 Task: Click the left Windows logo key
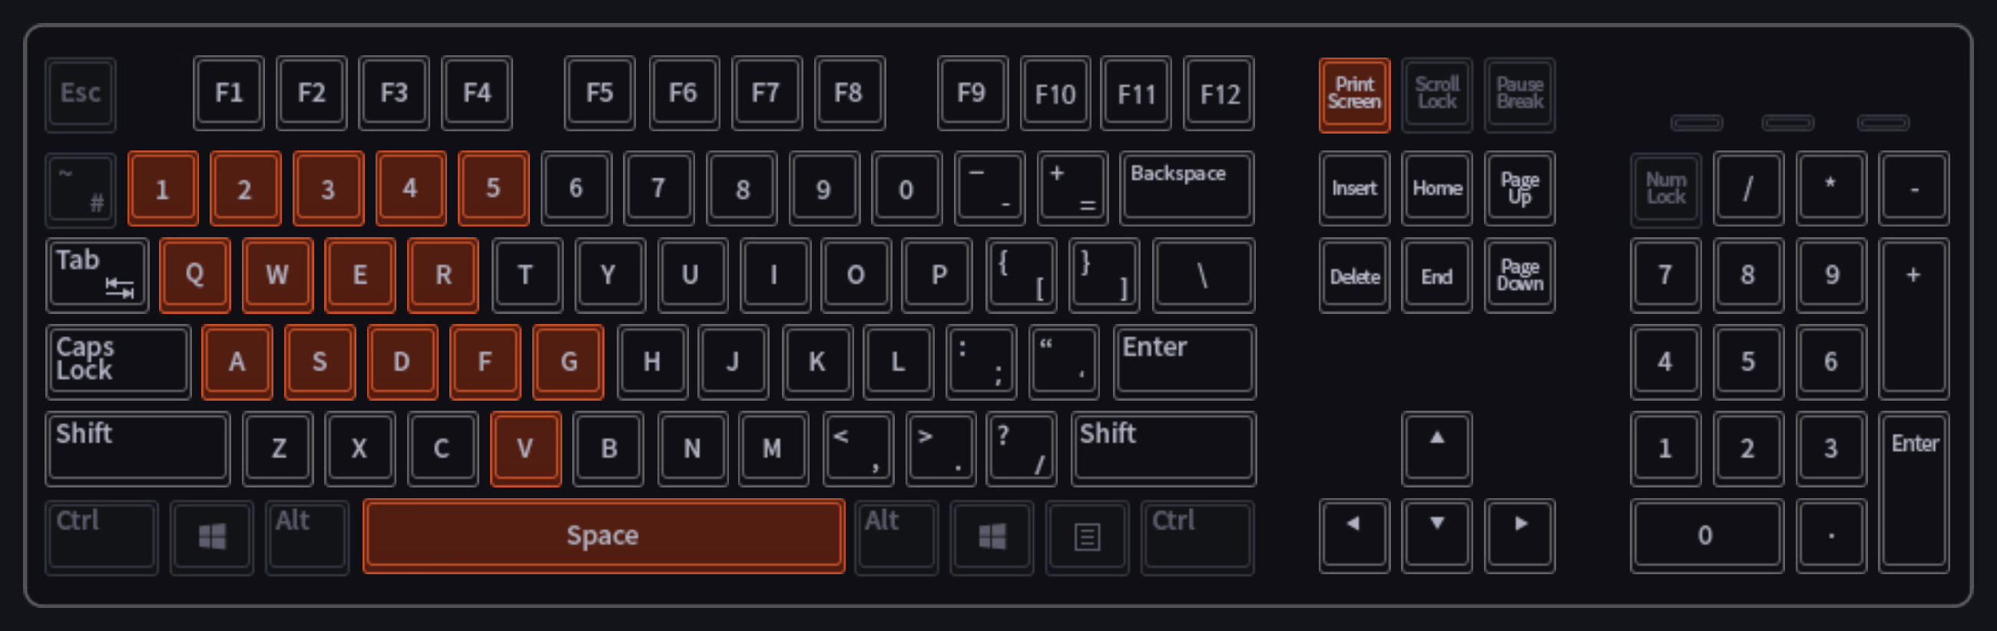[x=212, y=537]
